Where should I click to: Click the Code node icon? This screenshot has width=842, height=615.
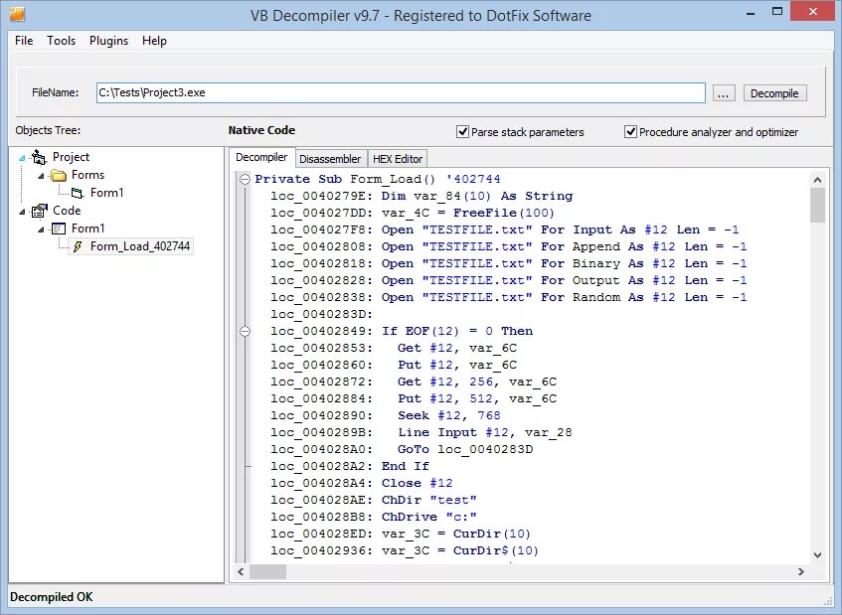point(39,211)
